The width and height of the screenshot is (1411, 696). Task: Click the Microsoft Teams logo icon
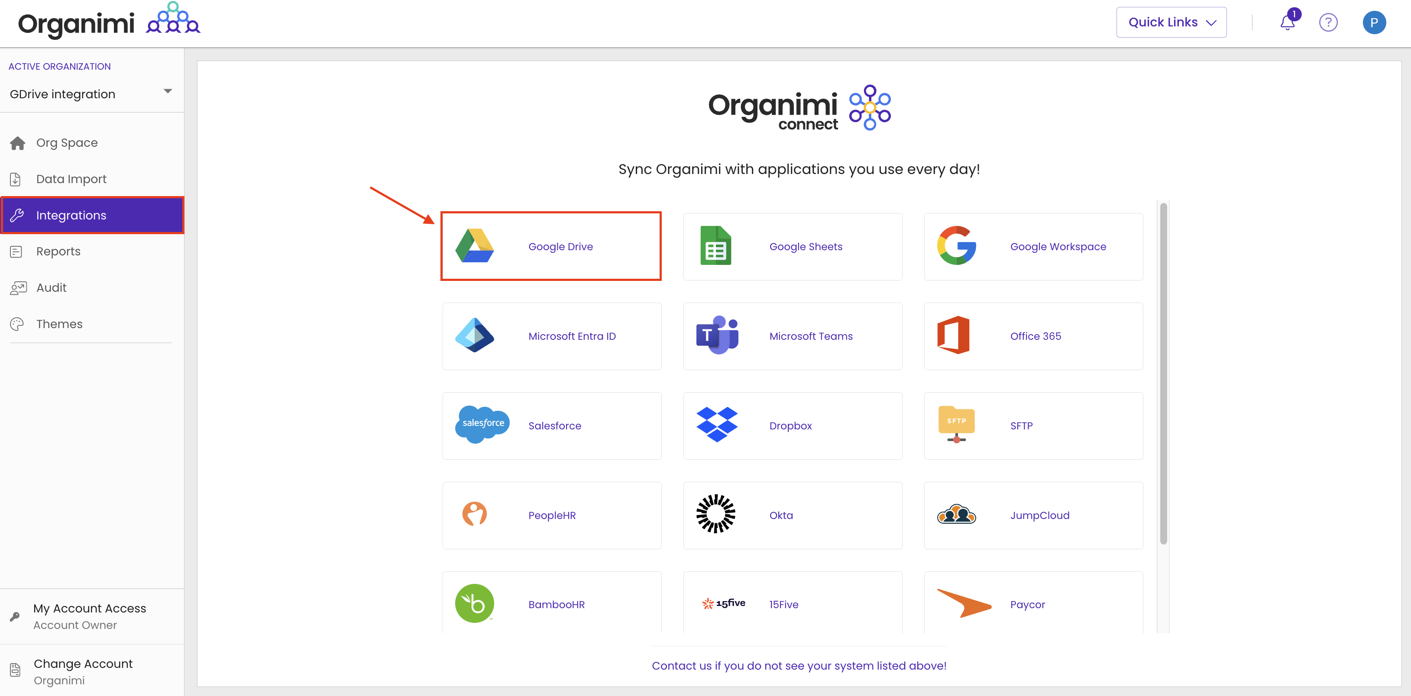(717, 335)
